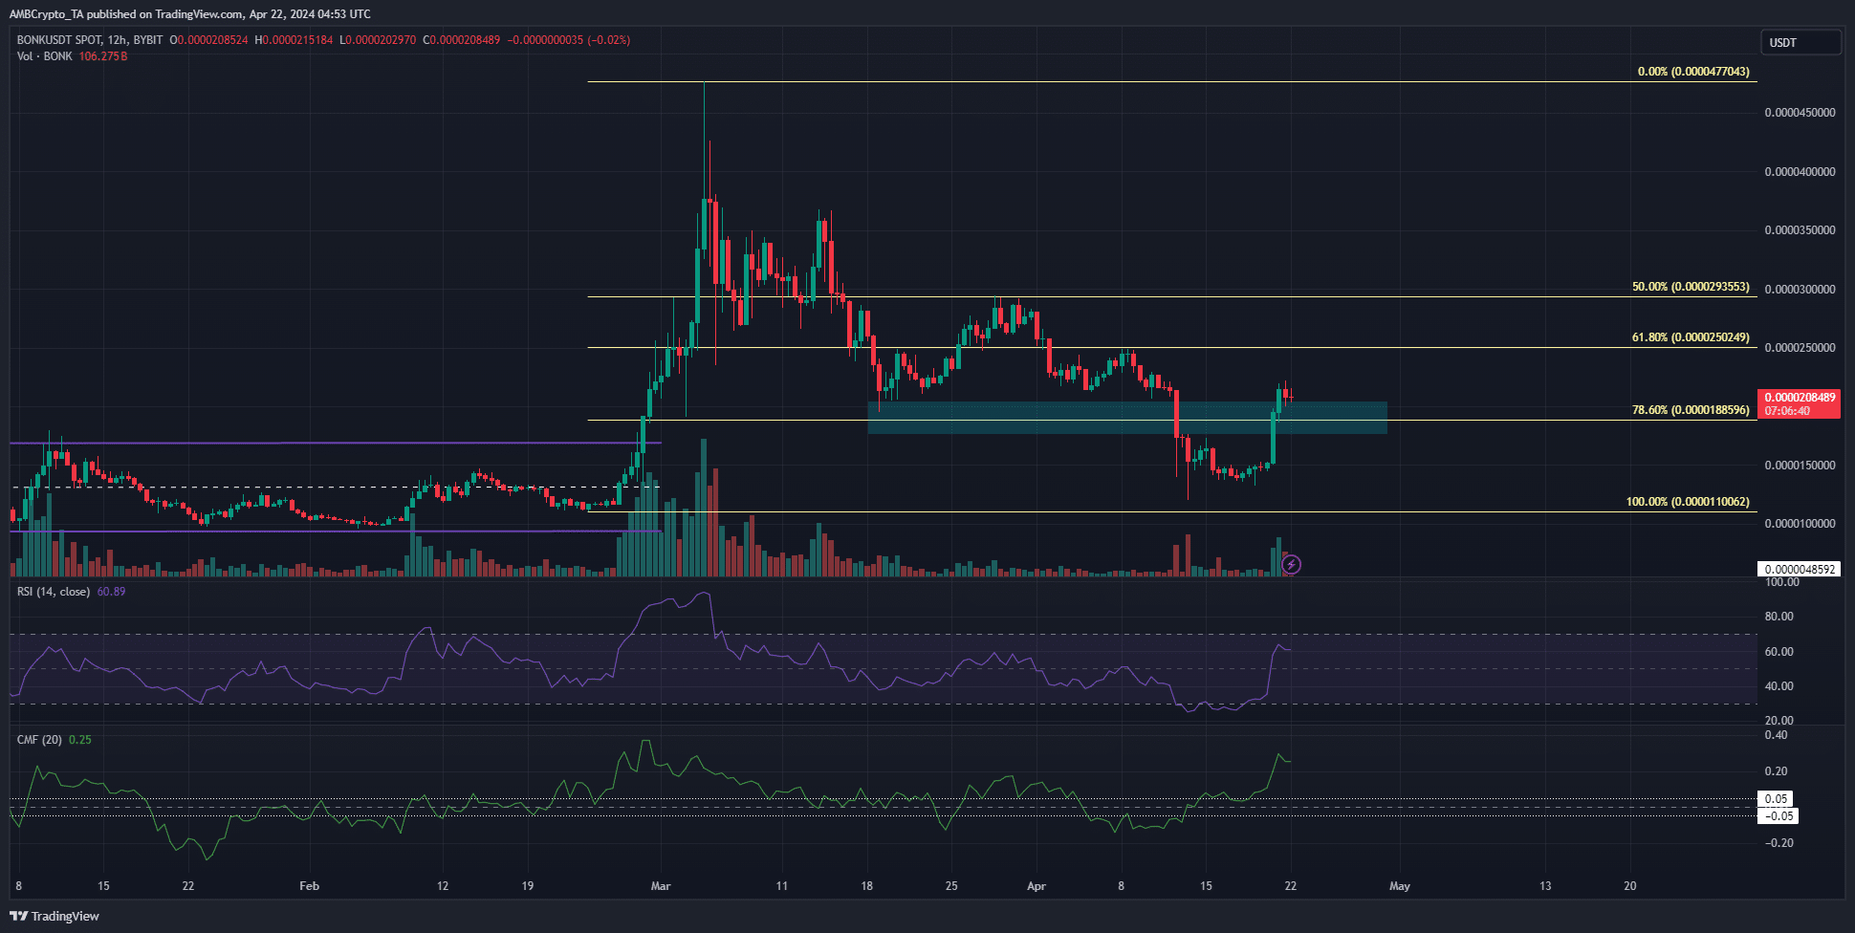
Task: Click the CMF −0.20 scale label
Action: [1779, 843]
